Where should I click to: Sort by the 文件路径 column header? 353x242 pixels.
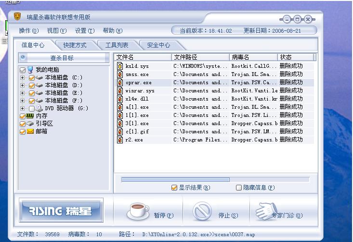click(200, 57)
